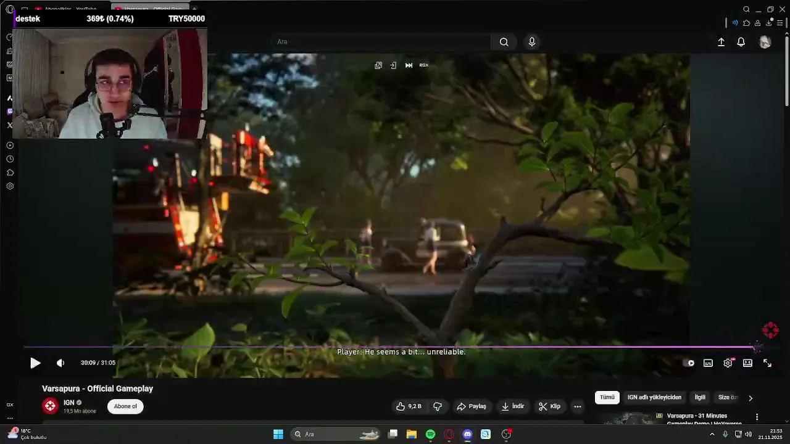Open the browser downloads icon
Image resolution: width=790 pixels, height=444 pixels.
(x=769, y=23)
